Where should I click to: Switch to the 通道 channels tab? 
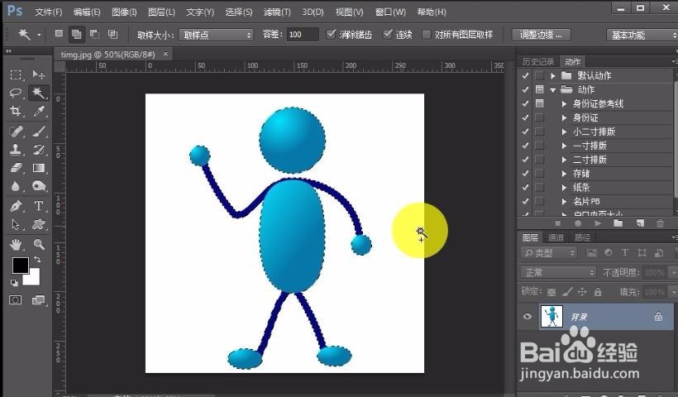[x=556, y=237]
